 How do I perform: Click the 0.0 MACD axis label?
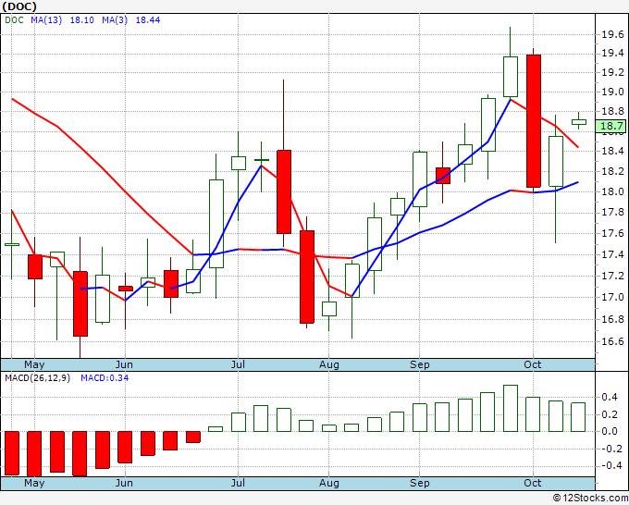point(610,432)
